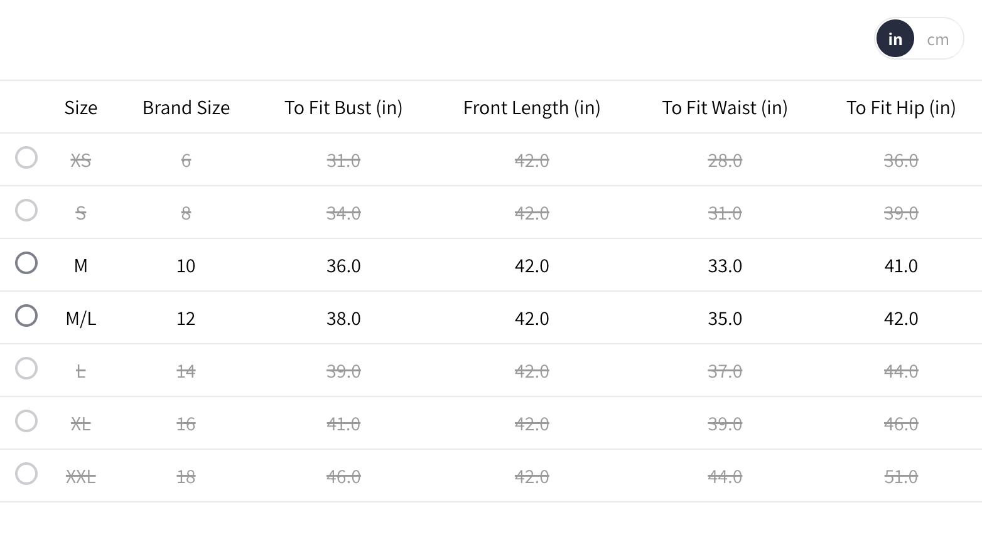Pick the XXL size radio button
This screenshot has height=552, width=982.
pyautogui.click(x=26, y=474)
